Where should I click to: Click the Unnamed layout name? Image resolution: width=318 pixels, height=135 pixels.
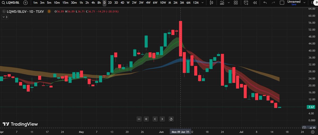pyautogui.click(x=294, y=2)
